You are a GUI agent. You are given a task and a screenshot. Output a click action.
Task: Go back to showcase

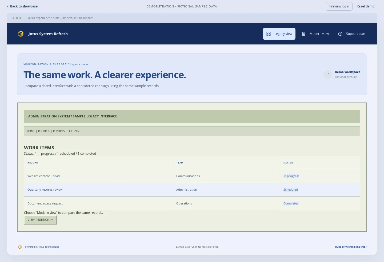pos(22,6)
